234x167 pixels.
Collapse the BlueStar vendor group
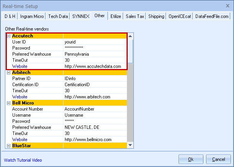tap(9, 146)
